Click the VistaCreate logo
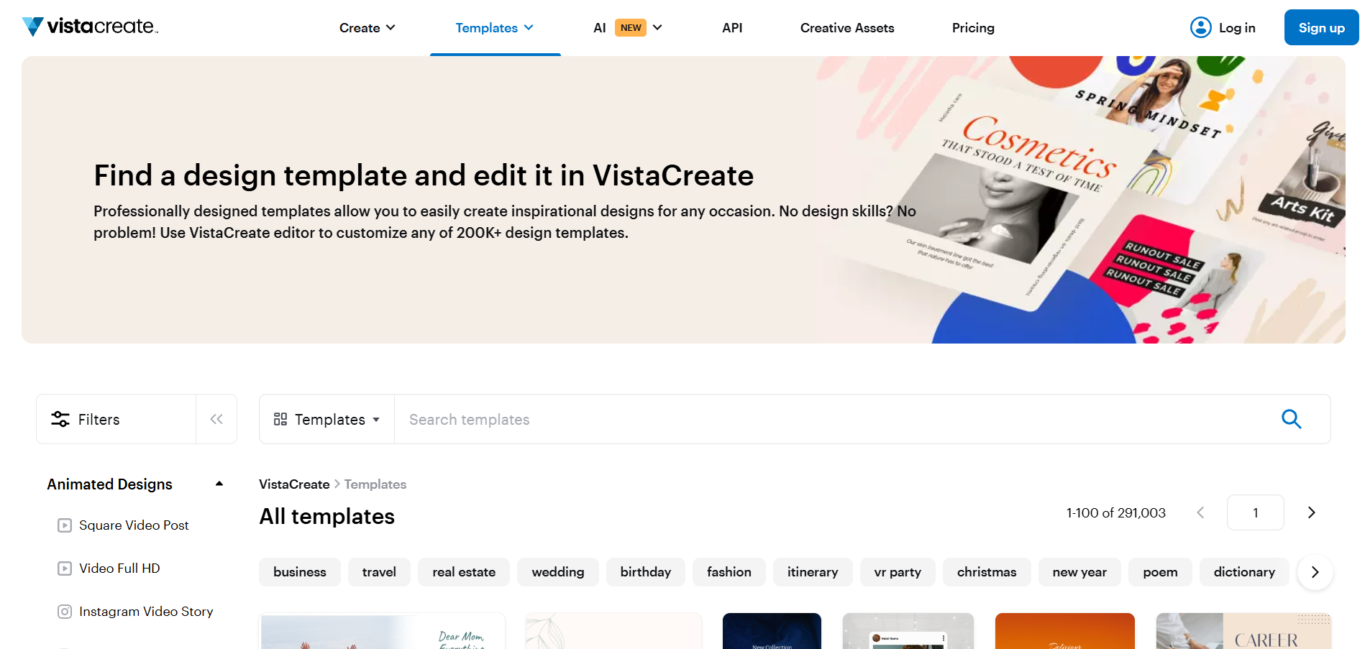This screenshot has width=1365, height=649. pos(90,27)
